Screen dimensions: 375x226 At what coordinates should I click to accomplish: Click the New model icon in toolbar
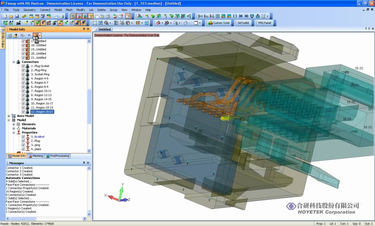[x=5, y=16]
